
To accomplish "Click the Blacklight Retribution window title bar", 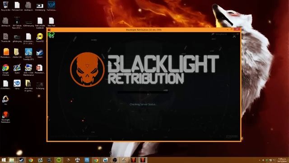I will point(144,29).
